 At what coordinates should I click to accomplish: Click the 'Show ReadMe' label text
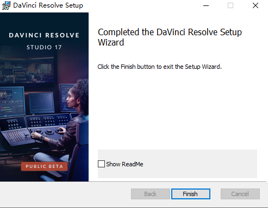click(124, 164)
